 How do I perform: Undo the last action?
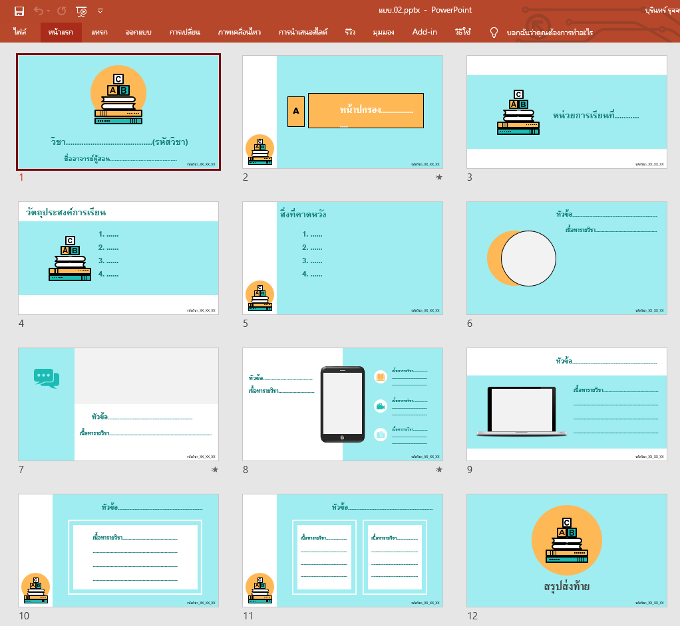[x=39, y=11]
